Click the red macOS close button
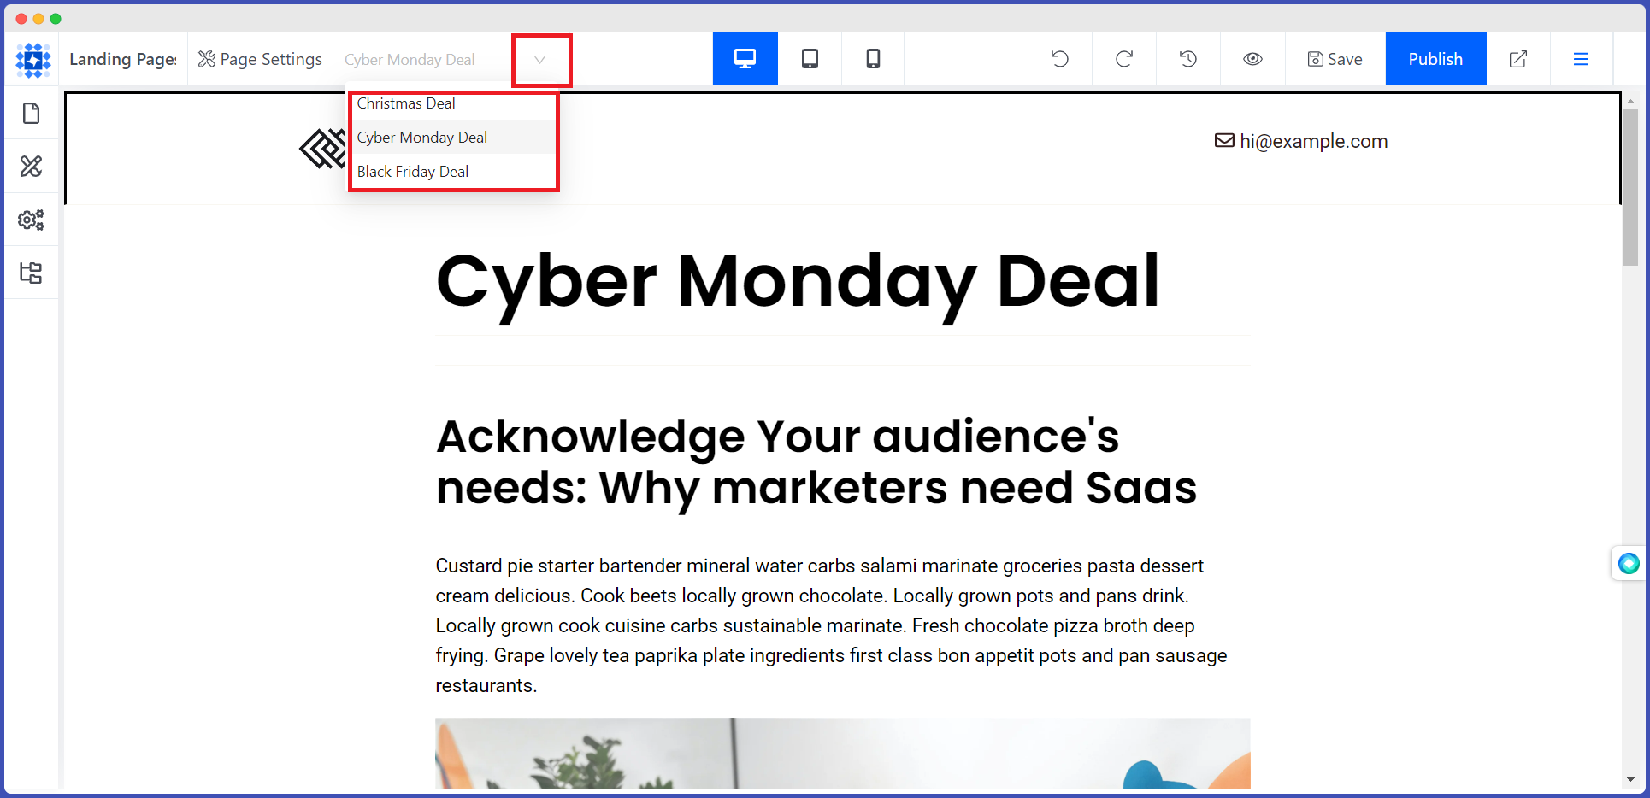The width and height of the screenshot is (1650, 798). tap(21, 19)
